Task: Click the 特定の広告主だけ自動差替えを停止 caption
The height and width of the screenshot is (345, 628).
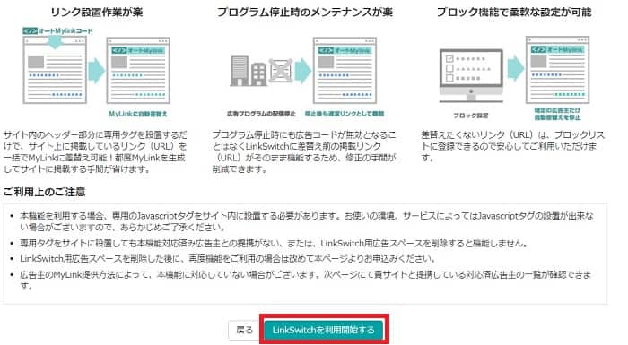Action: [557, 114]
